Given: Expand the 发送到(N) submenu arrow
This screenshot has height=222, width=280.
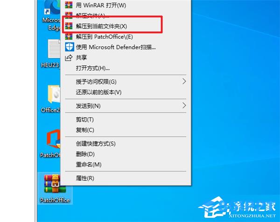Looking at the screenshot, I should click(x=184, y=105).
